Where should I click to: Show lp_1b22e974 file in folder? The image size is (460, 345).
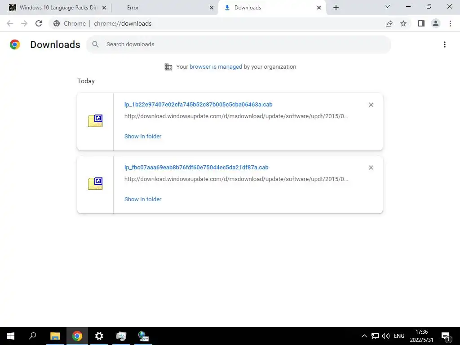click(143, 136)
